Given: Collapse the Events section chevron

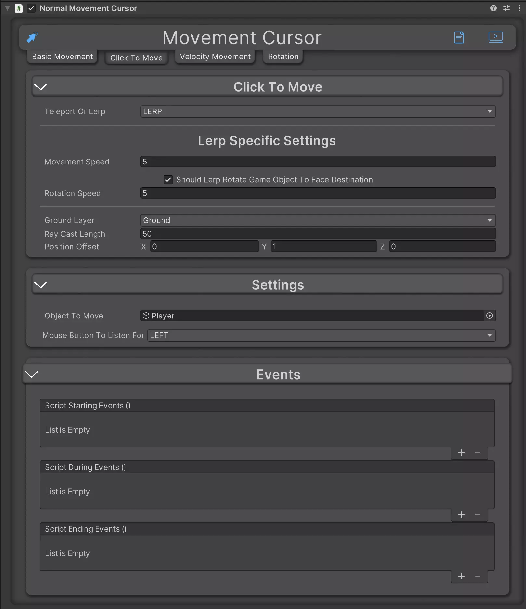Looking at the screenshot, I should coord(32,374).
